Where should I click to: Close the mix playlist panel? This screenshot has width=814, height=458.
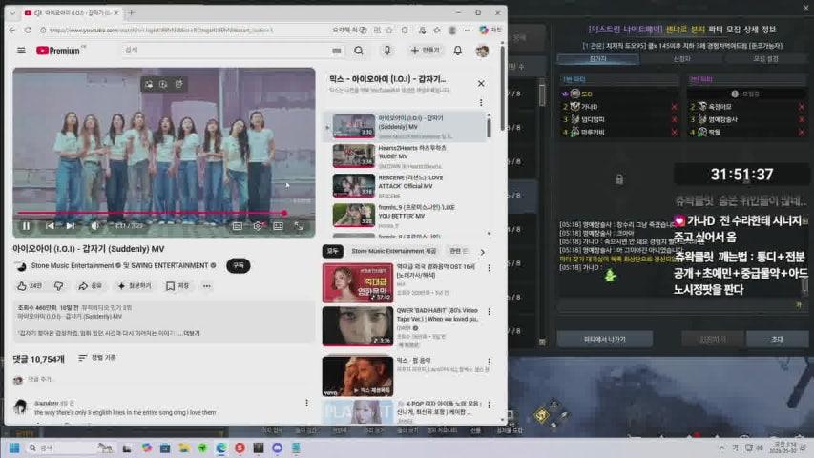point(481,84)
